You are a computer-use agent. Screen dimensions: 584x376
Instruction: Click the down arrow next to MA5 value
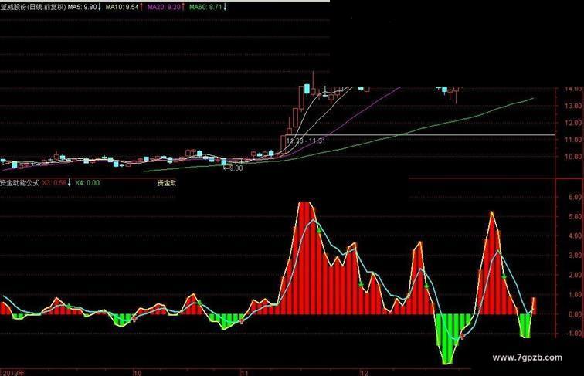[100, 7]
